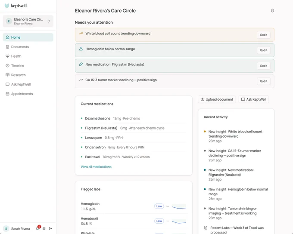
Task: Open white blood cell count activity entry
Action: (236, 136)
